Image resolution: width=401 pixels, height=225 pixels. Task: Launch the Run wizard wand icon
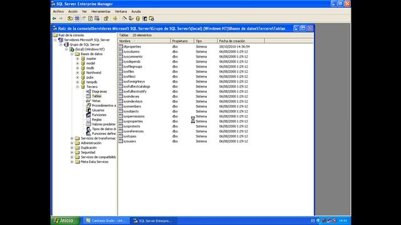pos(124,19)
